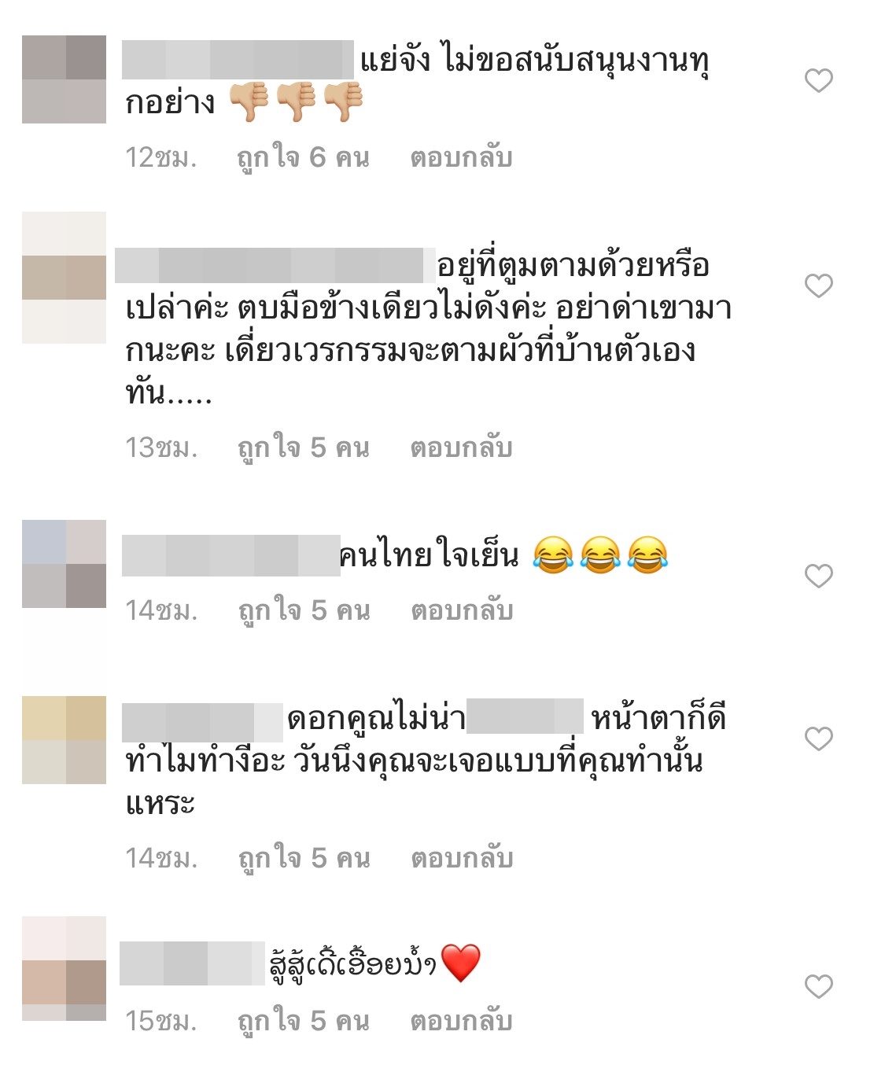View ถูกใจ 5 คน on 15ชม. comment
Viewport: 885px width, 1083px height.
point(303,1022)
